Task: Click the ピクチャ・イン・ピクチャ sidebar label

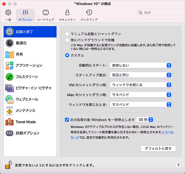Action: [34, 88]
